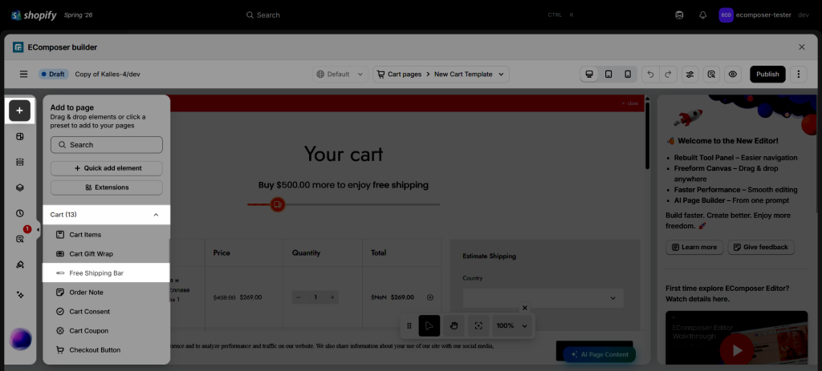Open the Country dropdown in Estimate Shipping
822x371 pixels.
coord(543,298)
